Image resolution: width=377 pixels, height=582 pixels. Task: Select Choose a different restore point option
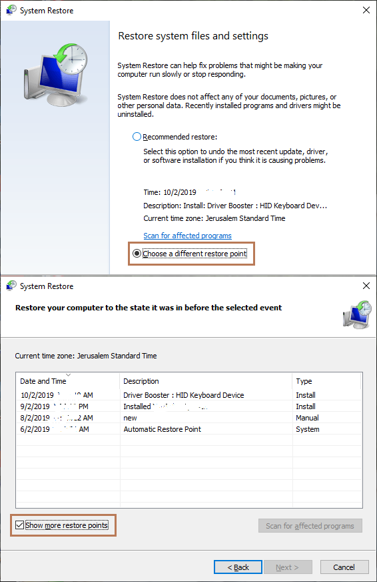pyautogui.click(x=137, y=253)
